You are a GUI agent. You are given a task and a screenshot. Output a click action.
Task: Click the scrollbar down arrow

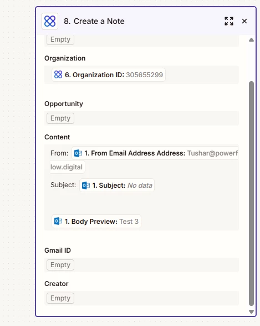point(251,312)
